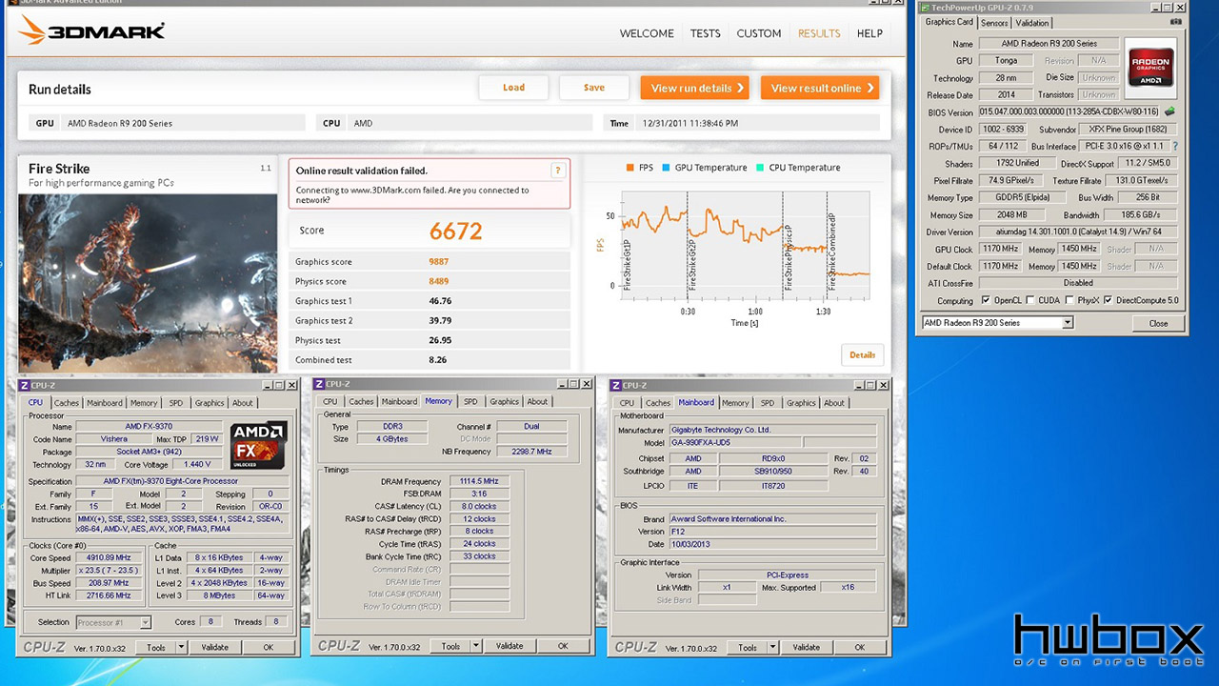Click Validate in the CPU-Z CPU window
Image resolution: width=1219 pixels, height=686 pixels.
[x=215, y=647]
